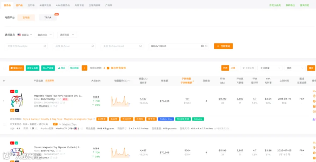
Task: Click the three-dot more actions orange button
Action: coord(84,68)
